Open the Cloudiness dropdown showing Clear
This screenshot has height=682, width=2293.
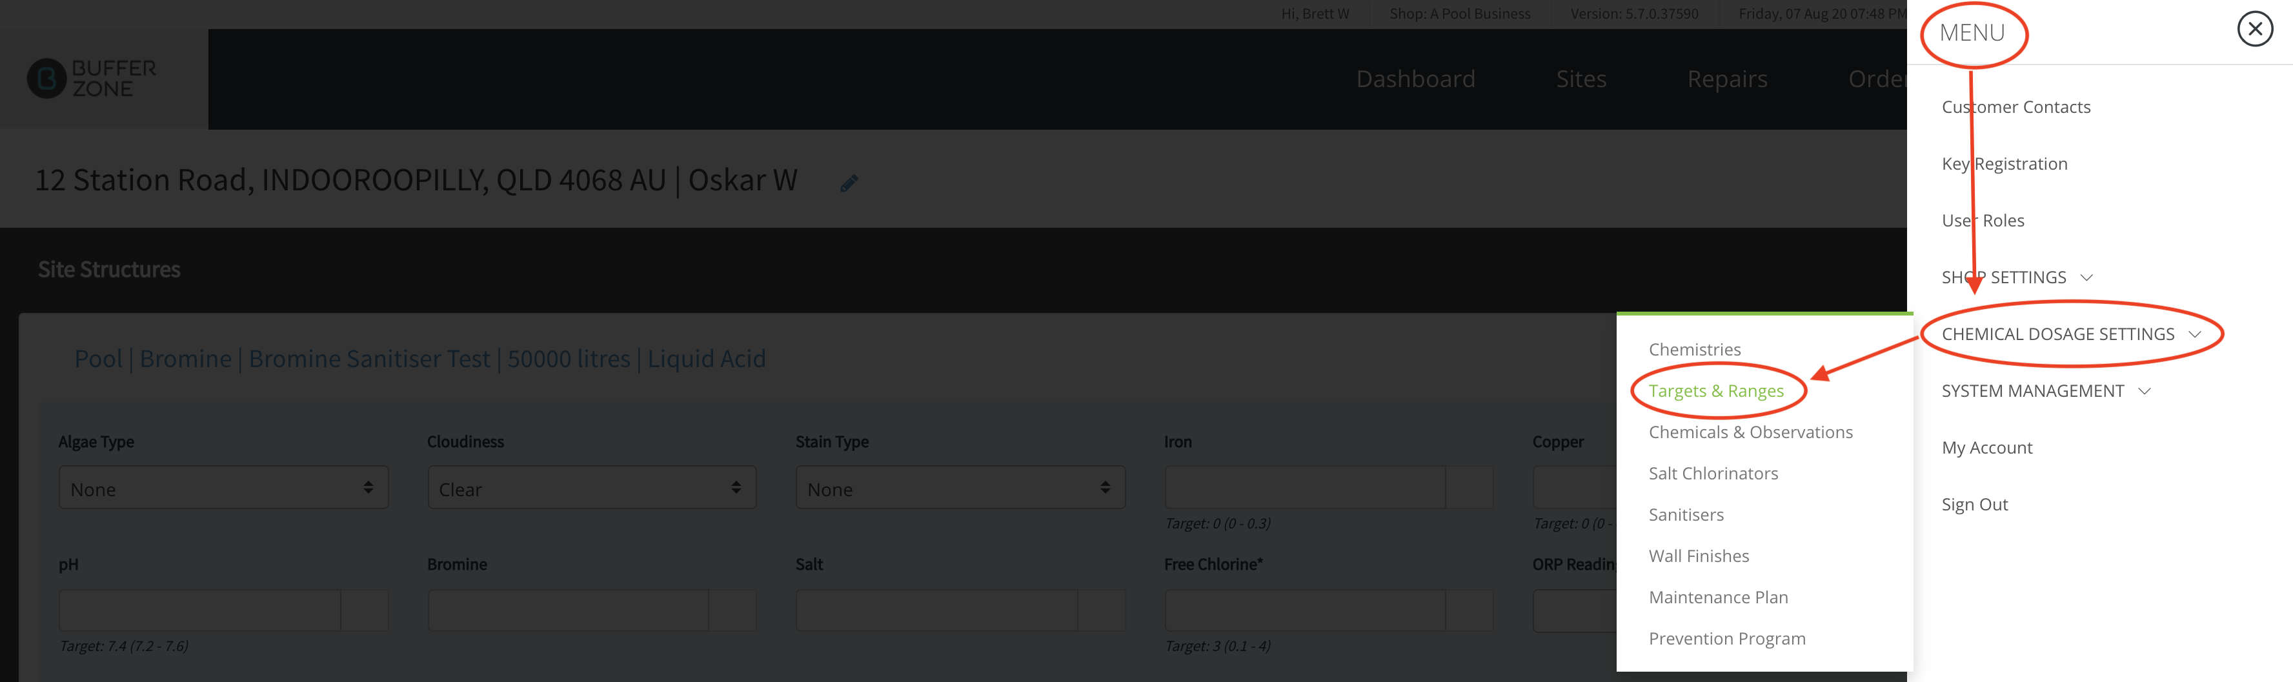(x=591, y=488)
